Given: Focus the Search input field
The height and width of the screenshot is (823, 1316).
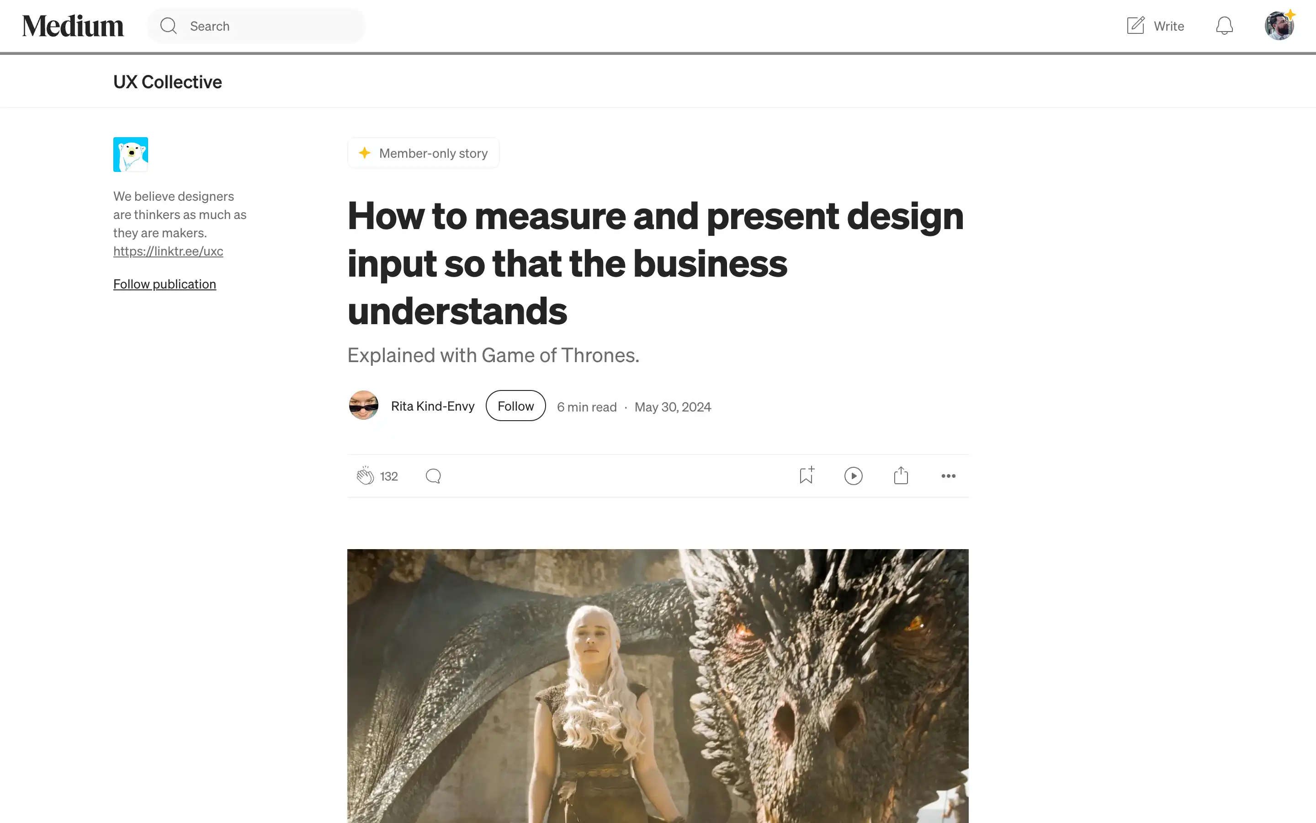Looking at the screenshot, I should (x=256, y=26).
